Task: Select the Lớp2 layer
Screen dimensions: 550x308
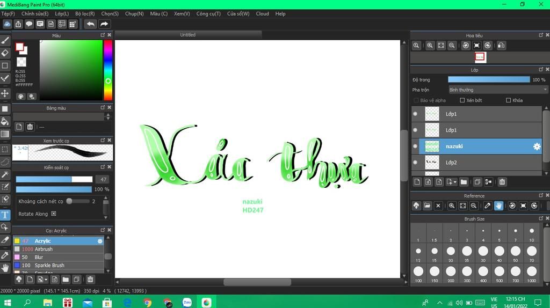Action: point(477,163)
